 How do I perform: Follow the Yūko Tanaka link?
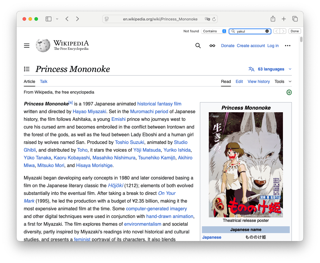[37, 158]
